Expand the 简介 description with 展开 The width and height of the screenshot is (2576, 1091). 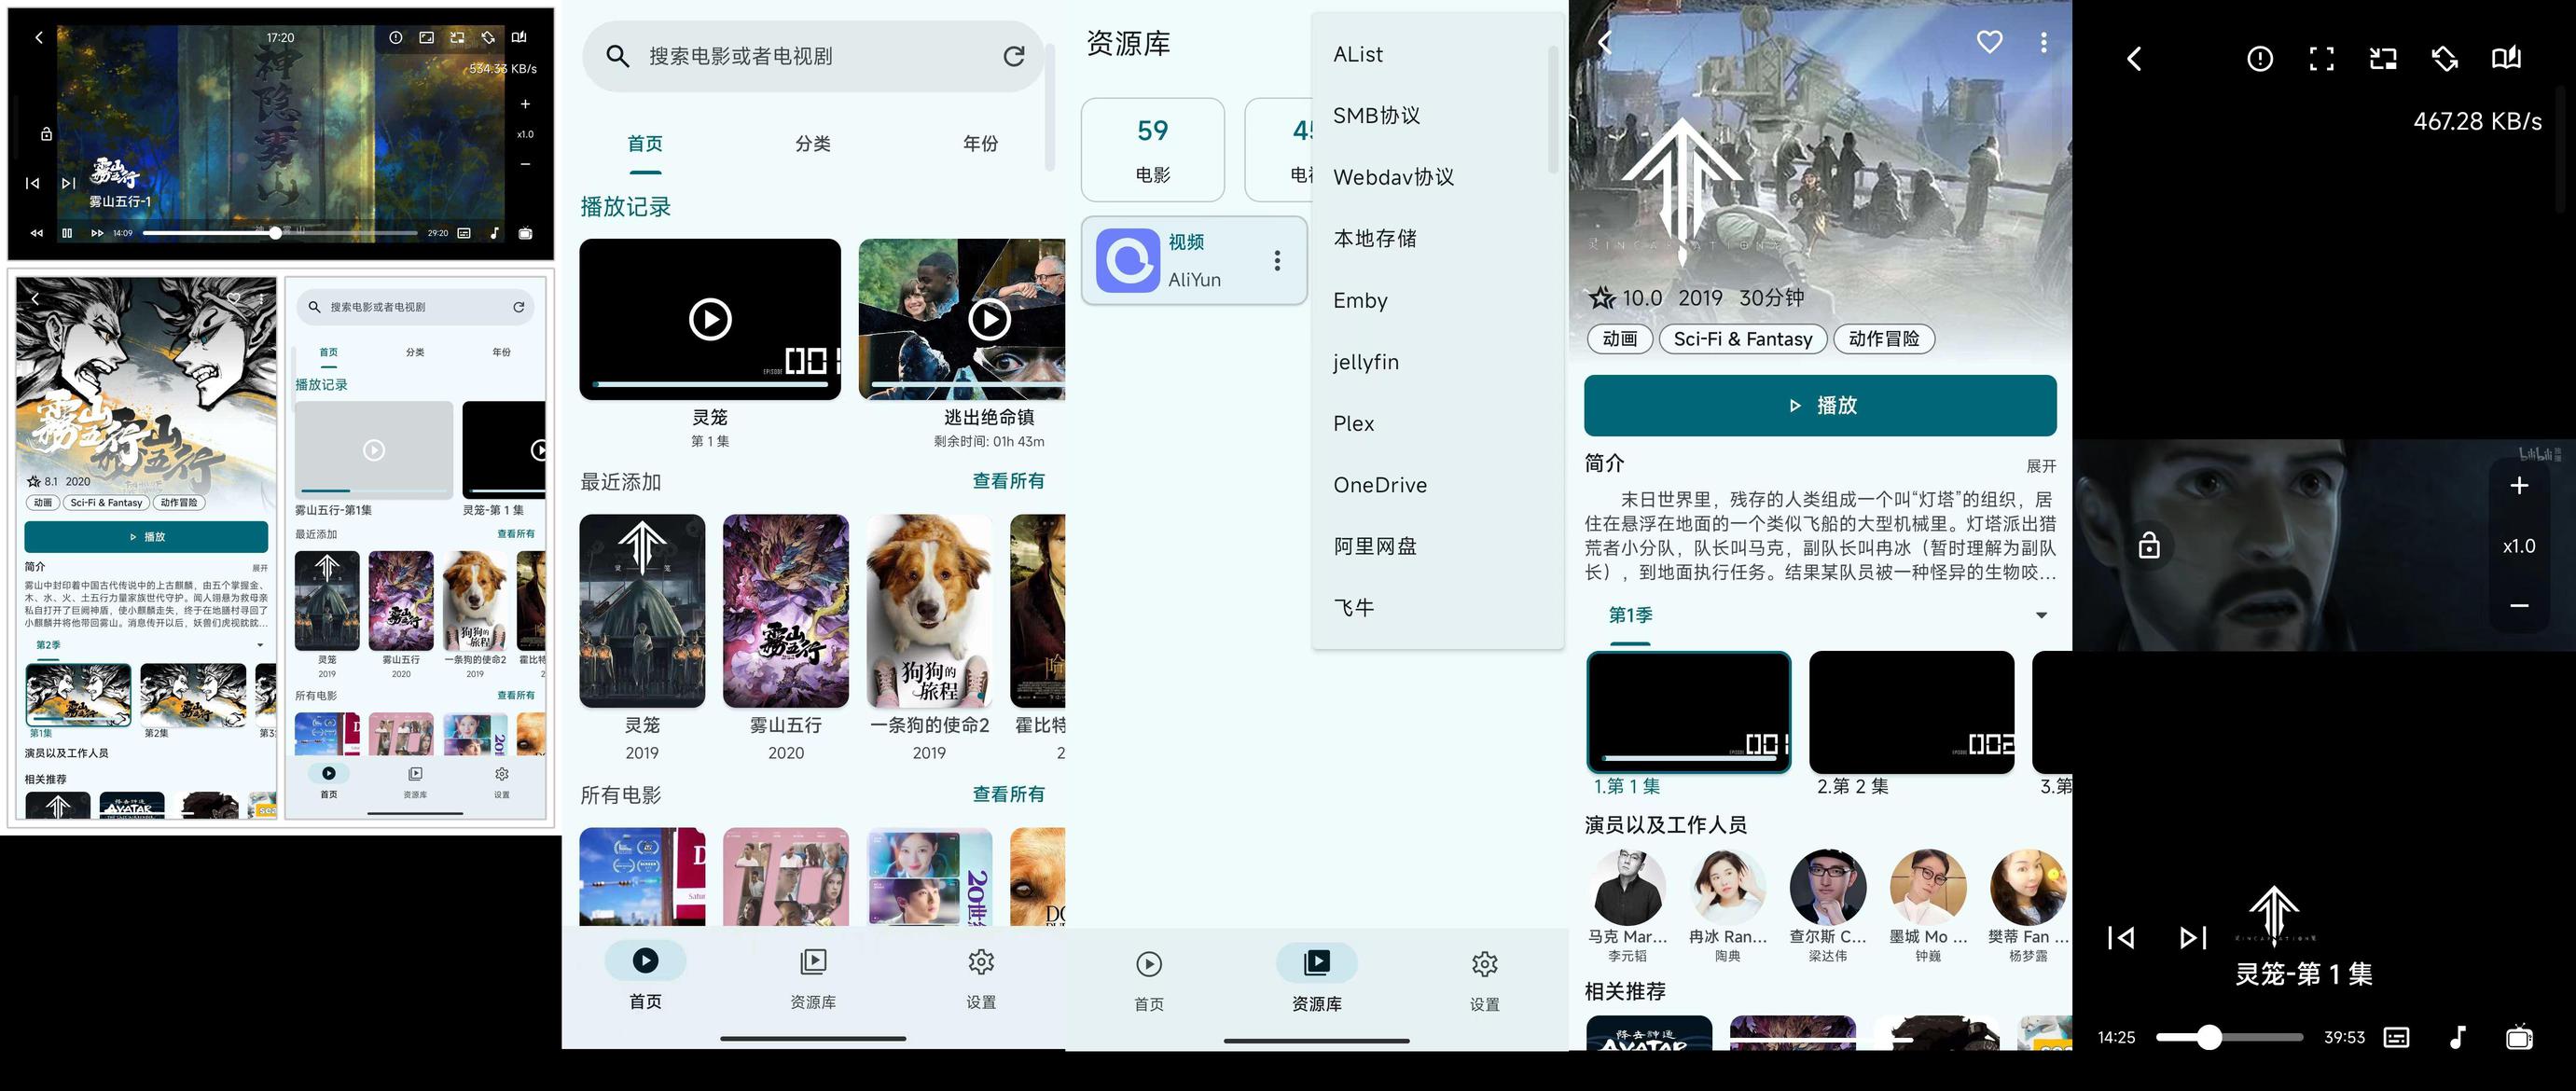coord(2040,466)
